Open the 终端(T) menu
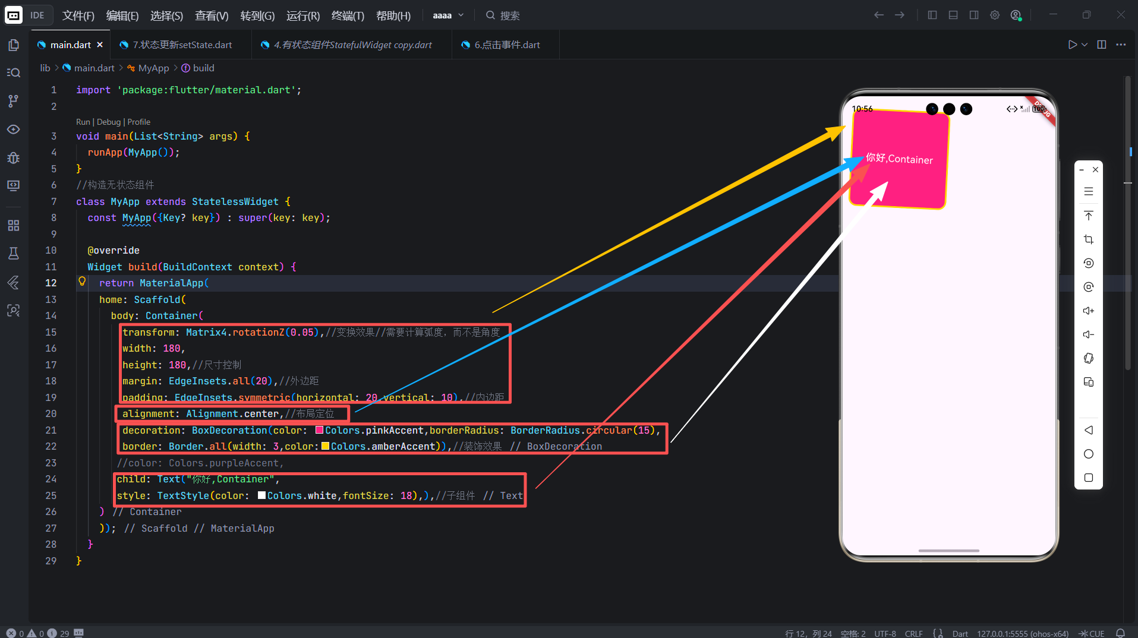 tap(348, 15)
